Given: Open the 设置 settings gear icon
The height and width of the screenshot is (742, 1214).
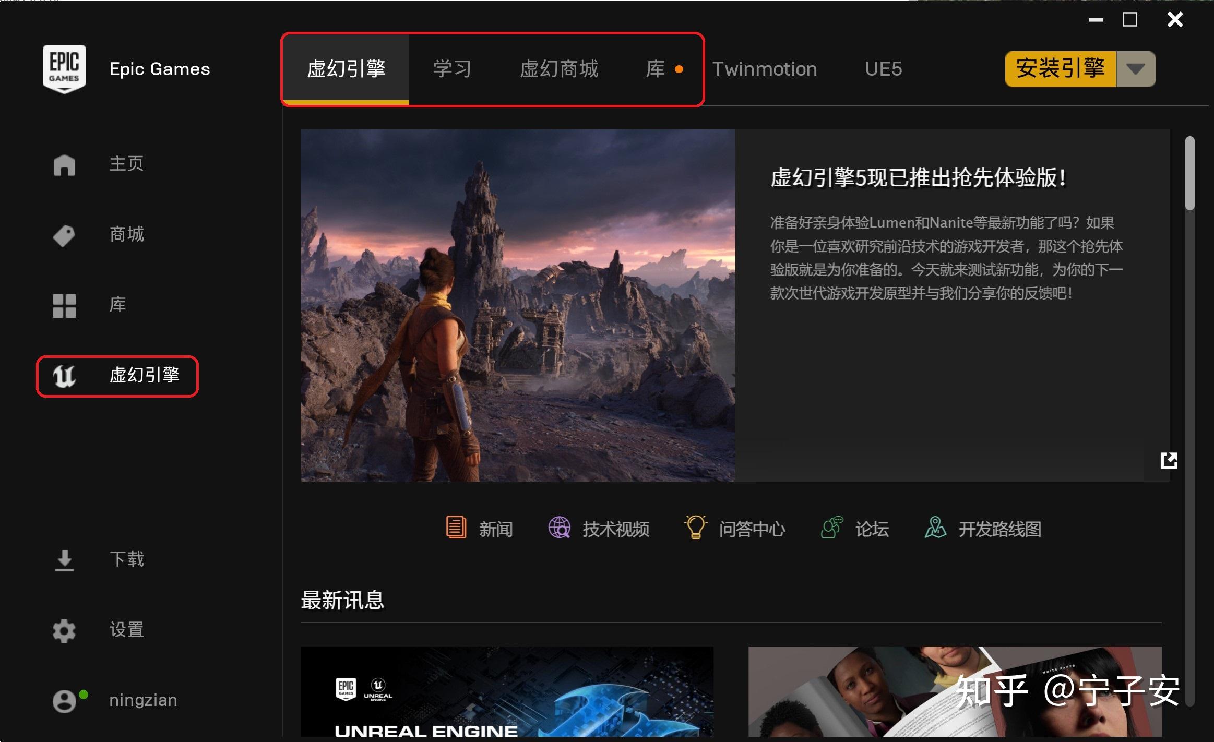Looking at the screenshot, I should point(63,630).
